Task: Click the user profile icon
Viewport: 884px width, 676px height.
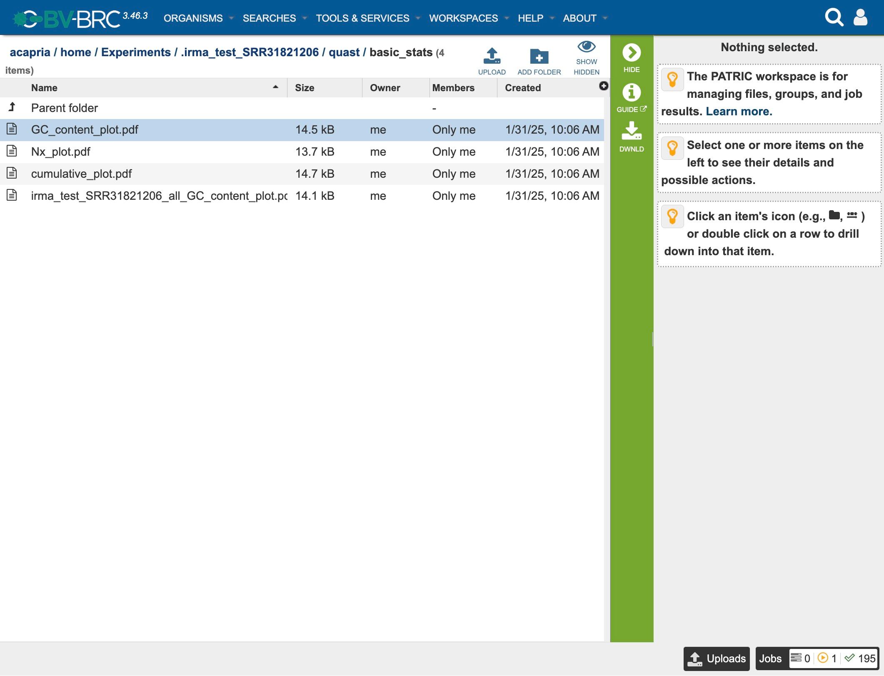Action: point(860,17)
